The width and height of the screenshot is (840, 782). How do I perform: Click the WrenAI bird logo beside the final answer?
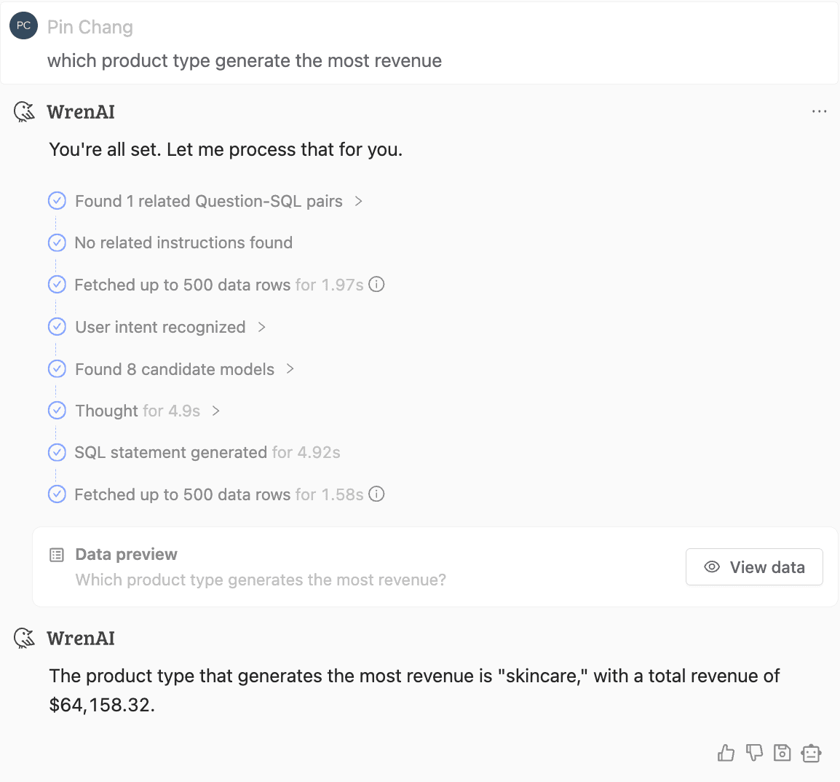point(25,638)
